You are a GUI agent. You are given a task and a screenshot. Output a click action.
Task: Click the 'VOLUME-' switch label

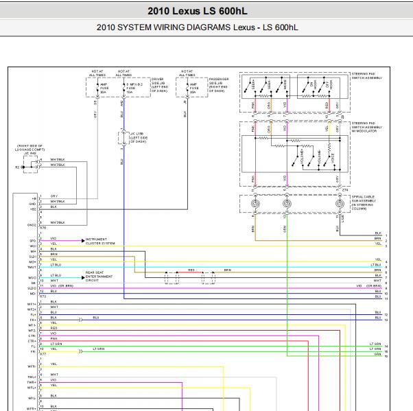(x=319, y=156)
